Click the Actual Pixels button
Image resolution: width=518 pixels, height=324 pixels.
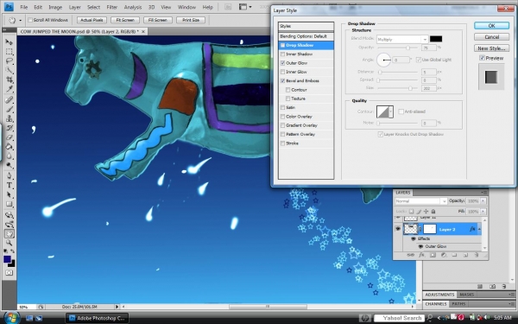[92, 20]
